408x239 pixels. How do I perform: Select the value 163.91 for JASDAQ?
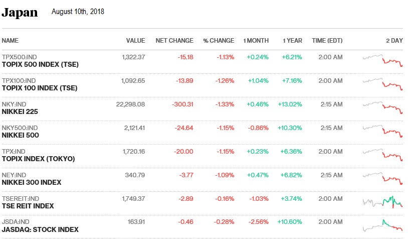tap(136, 222)
